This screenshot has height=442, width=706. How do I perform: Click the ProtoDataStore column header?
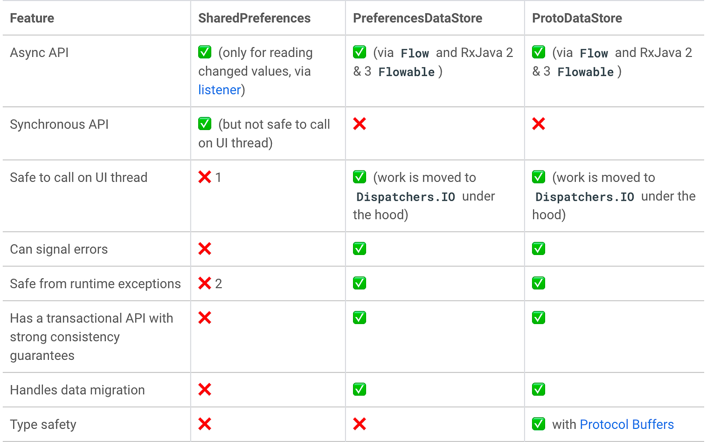click(x=577, y=18)
